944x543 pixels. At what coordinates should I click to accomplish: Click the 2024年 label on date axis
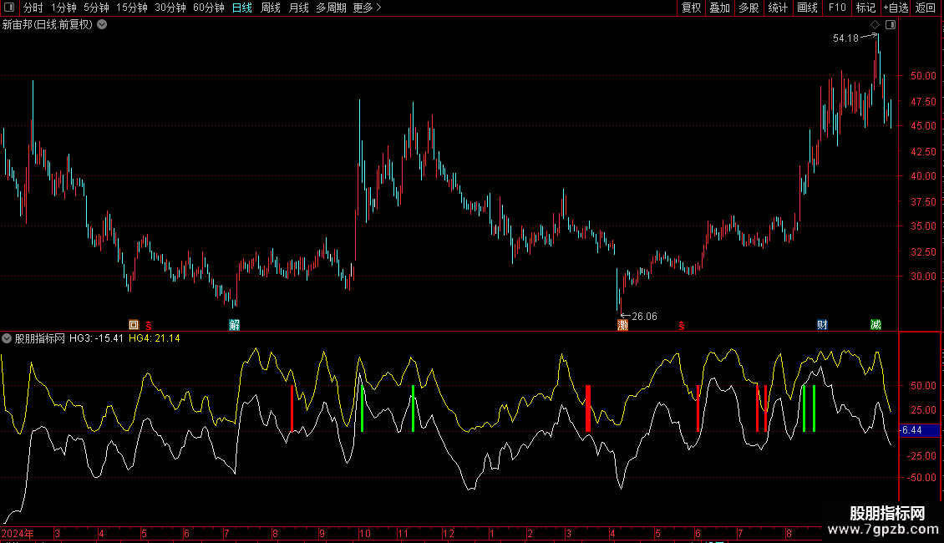pos(18,534)
